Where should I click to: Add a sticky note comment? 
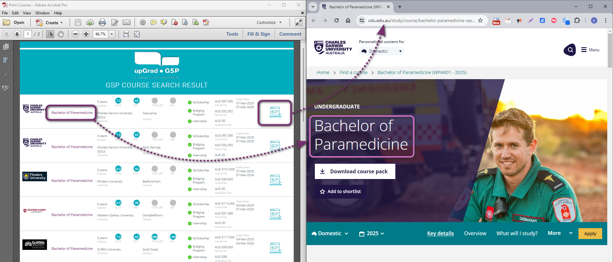click(153, 22)
